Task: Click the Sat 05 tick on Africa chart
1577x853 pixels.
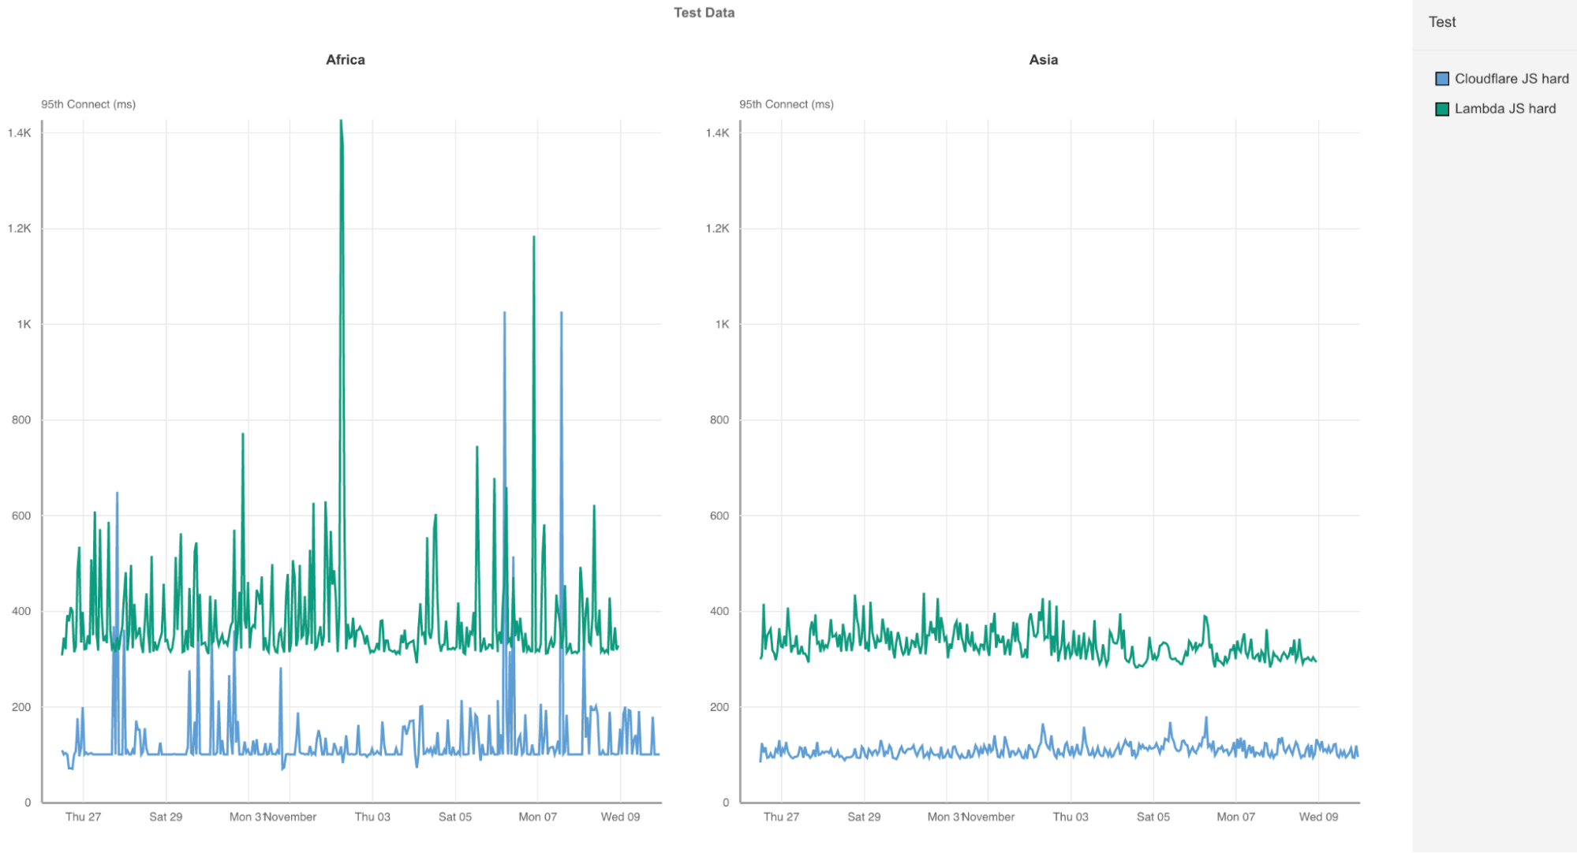Action: click(x=455, y=817)
